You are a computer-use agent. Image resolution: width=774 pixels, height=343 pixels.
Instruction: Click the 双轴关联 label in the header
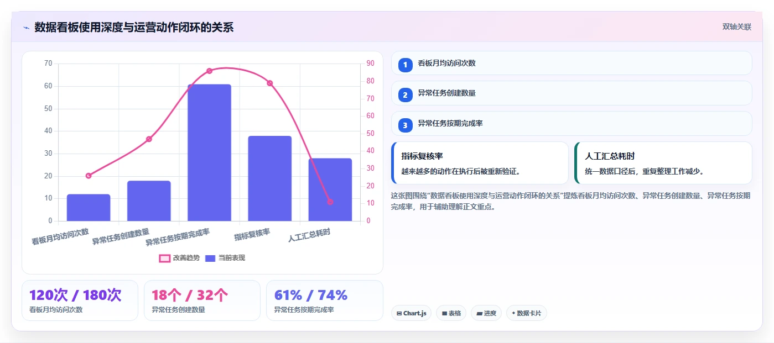[x=736, y=27]
